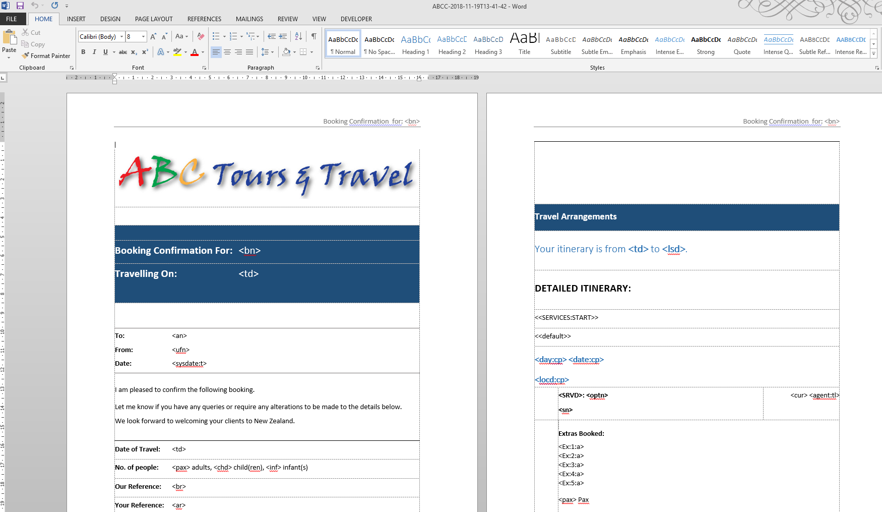This screenshot has width=882, height=512.
Task: Switch to the PAGE LAYOUT tab
Action: pos(154,19)
